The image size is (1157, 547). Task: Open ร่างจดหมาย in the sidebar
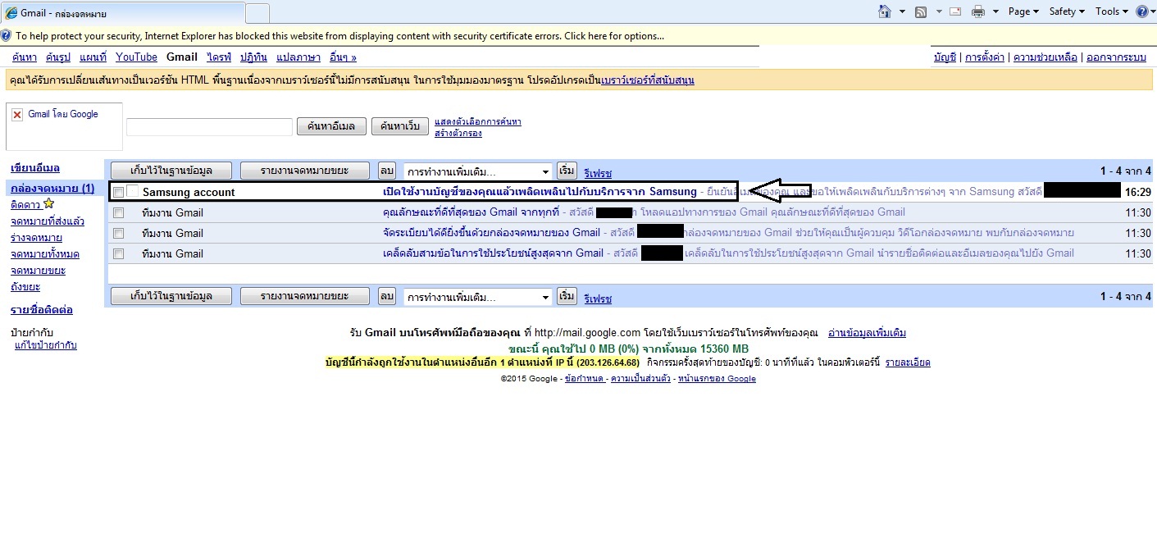[x=38, y=238]
